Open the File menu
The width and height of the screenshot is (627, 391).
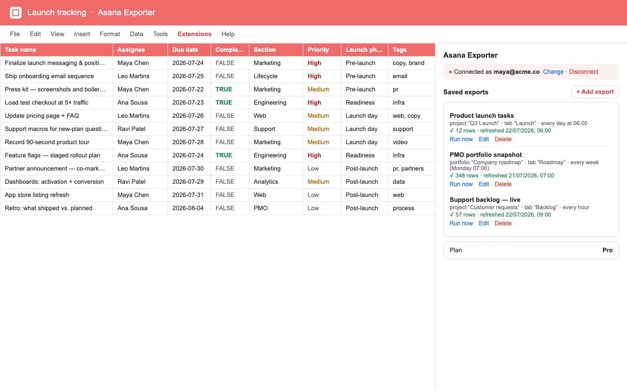pos(15,34)
